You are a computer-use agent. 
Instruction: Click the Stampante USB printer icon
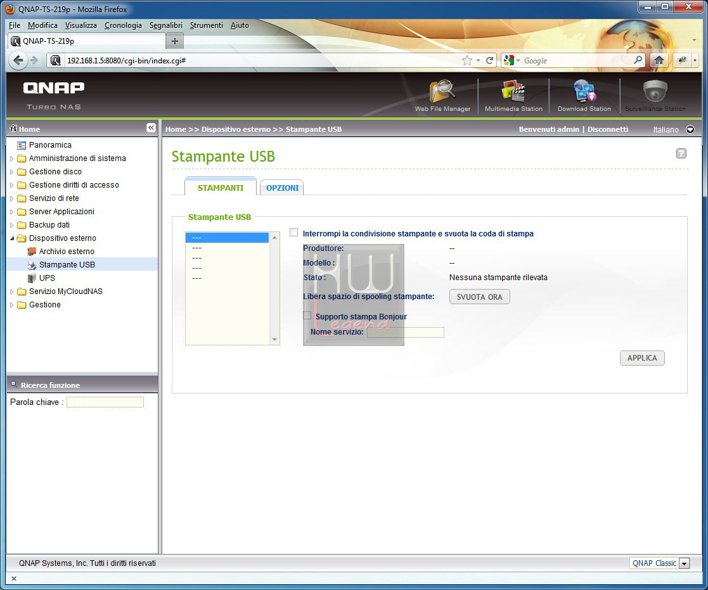pyautogui.click(x=32, y=265)
